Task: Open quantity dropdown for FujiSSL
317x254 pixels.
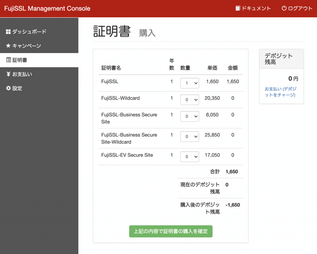Action: (x=190, y=83)
